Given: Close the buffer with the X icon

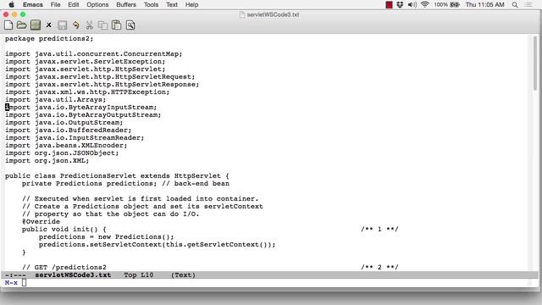Looking at the screenshot, I should click(49, 25).
